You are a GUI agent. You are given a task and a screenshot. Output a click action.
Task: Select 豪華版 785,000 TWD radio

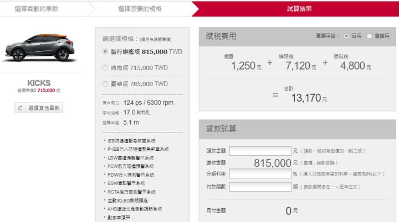(x=105, y=84)
